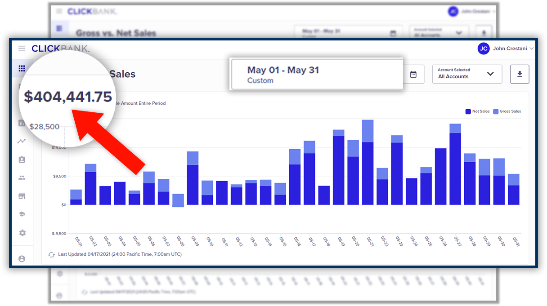
Task: Open the gear settings icon in the front sidebar
Action: 22,233
